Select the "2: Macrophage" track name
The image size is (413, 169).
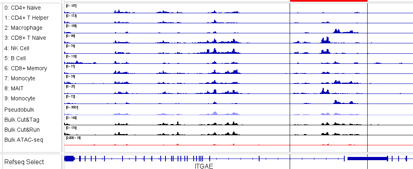(23, 28)
